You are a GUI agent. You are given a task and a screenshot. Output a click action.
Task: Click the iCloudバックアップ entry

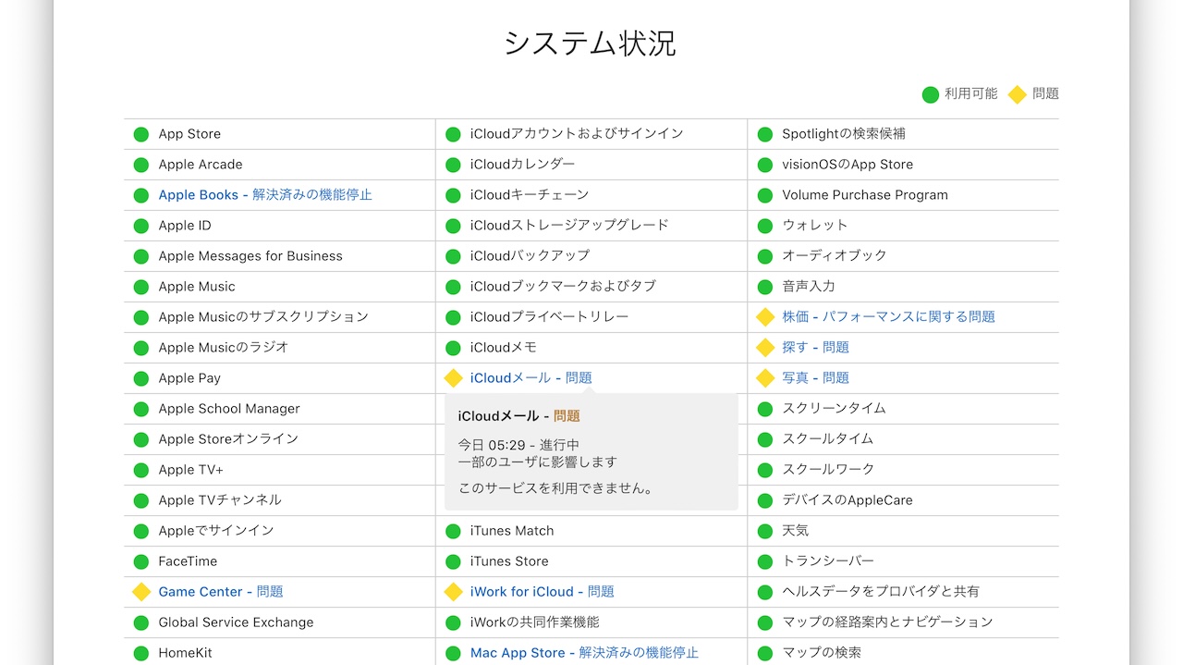pyautogui.click(x=530, y=256)
